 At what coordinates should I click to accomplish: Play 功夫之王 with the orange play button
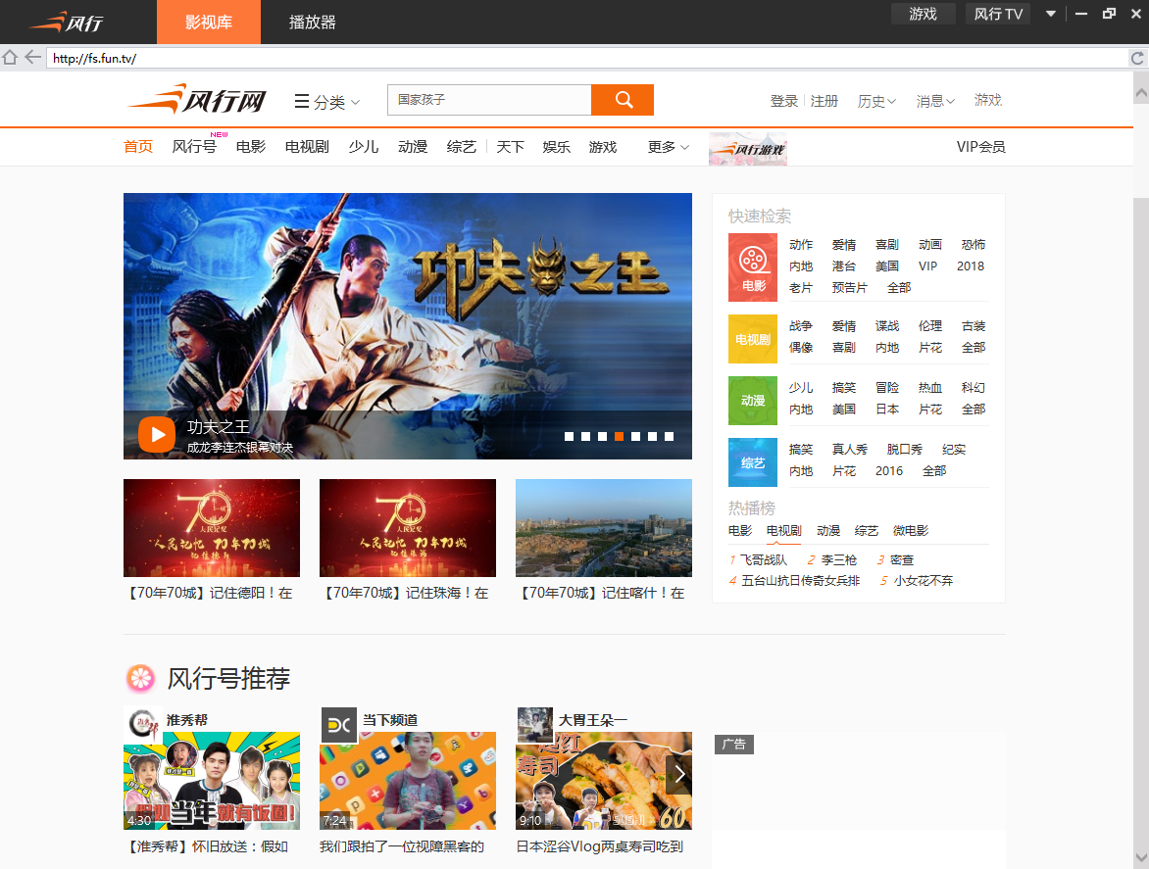coord(157,435)
